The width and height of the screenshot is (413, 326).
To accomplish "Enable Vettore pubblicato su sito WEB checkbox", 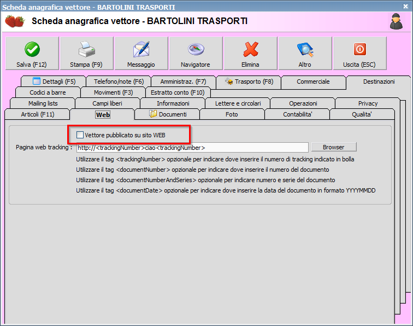I will click(80, 135).
